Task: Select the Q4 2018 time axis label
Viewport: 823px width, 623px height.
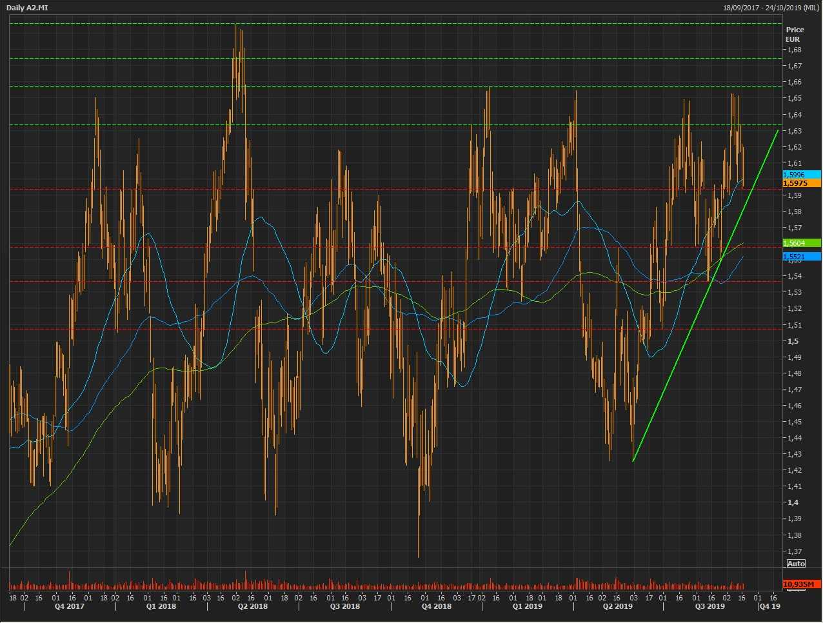Action: point(436,606)
